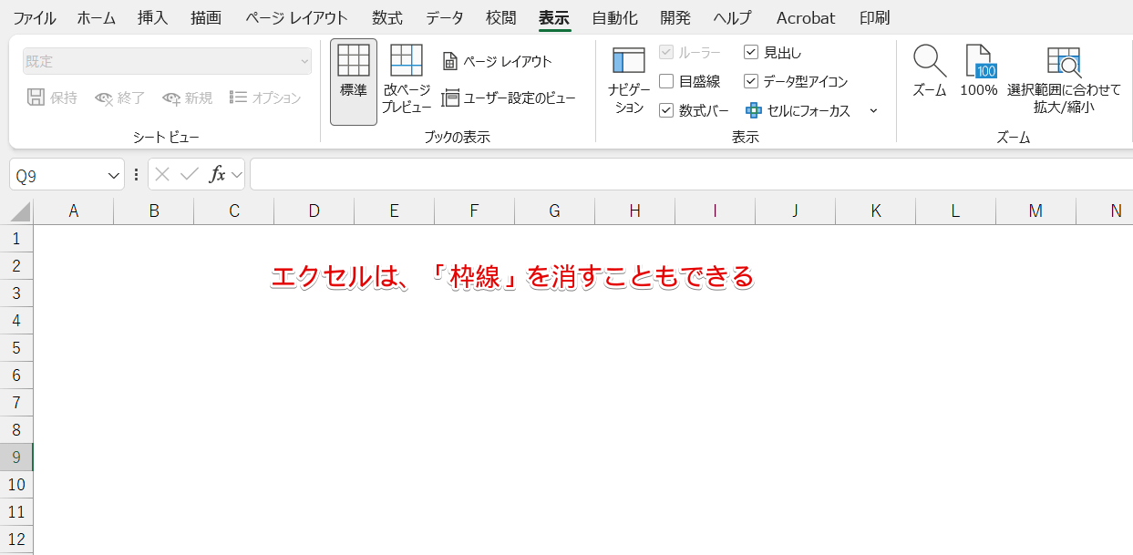The height and width of the screenshot is (555, 1133).
Task: Open the ファイル menu
Action: [x=34, y=17]
